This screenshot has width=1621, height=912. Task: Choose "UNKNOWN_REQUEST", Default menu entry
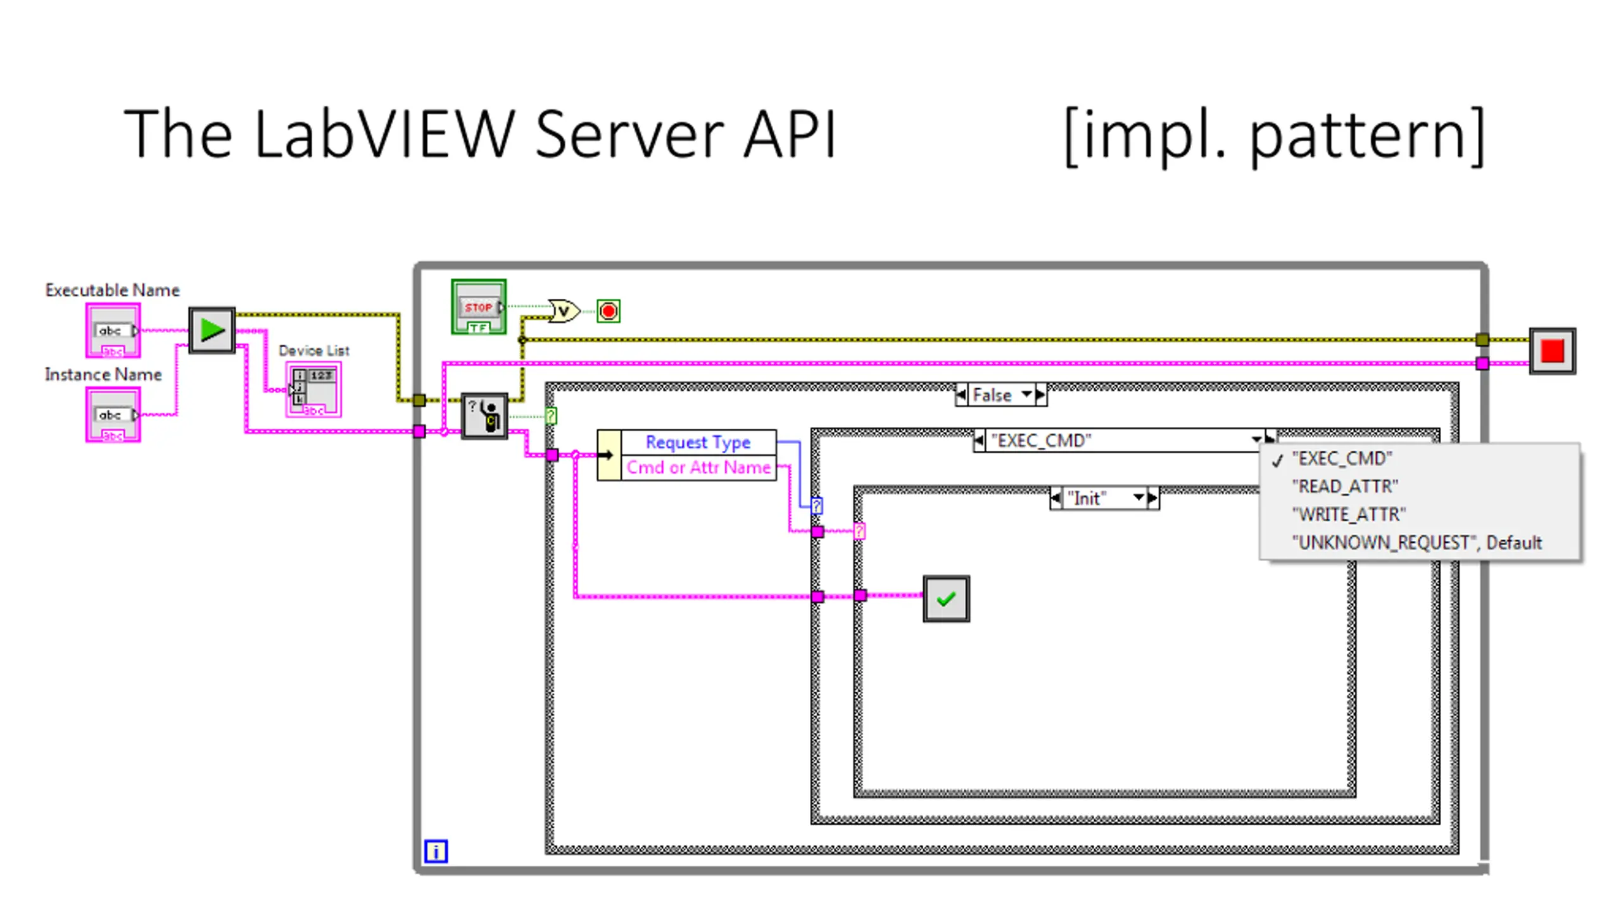point(1420,543)
